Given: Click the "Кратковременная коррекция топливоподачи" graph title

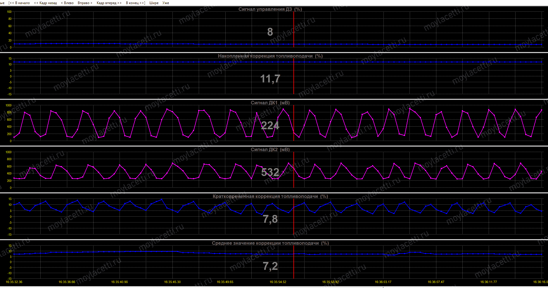Looking at the screenshot, I should [x=270, y=196].
